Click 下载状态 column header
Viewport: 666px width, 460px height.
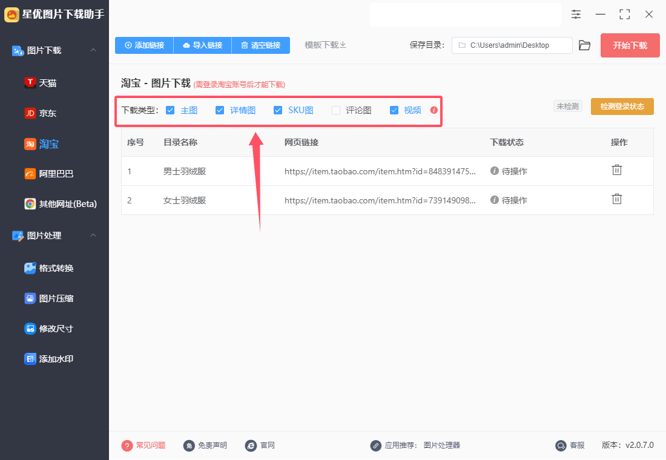click(507, 142)
